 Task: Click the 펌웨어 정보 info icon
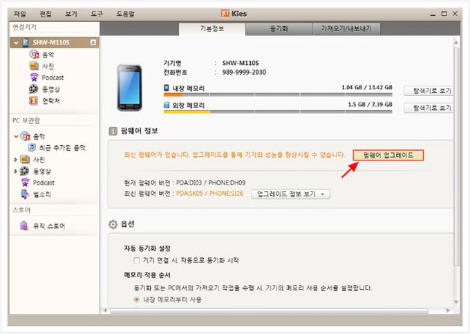click(x=113, y=131)
